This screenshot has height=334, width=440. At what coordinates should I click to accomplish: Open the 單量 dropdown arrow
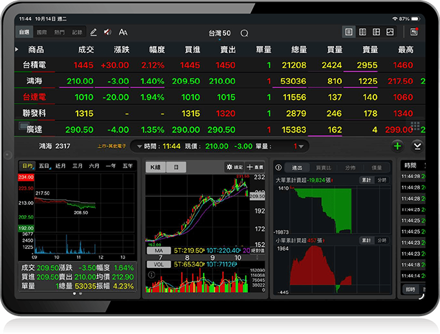point(301,146)
